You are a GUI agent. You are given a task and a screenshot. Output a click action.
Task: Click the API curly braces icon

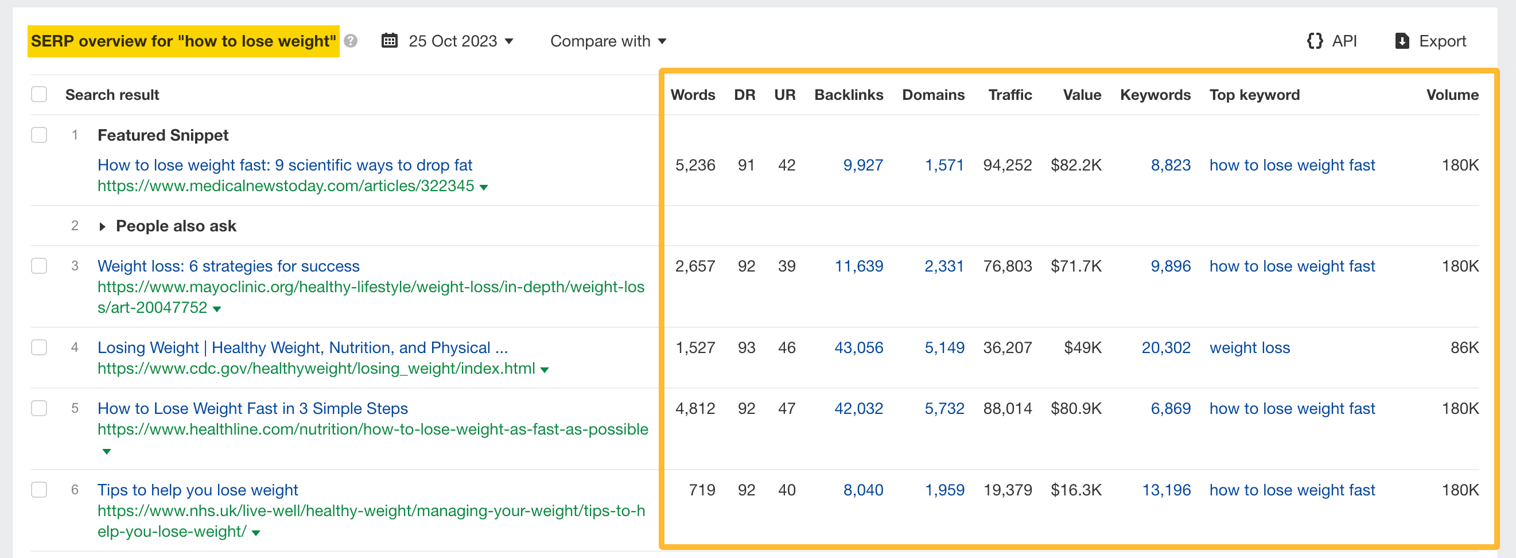click(1315, 41)
